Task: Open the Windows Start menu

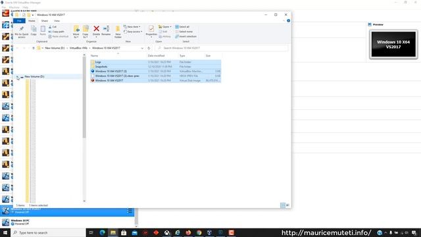Action: click(x=5, y=232)
